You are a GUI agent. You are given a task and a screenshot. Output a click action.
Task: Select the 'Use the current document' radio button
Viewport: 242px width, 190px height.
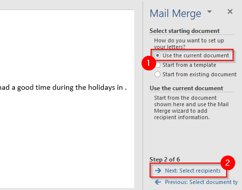[158, 55]
